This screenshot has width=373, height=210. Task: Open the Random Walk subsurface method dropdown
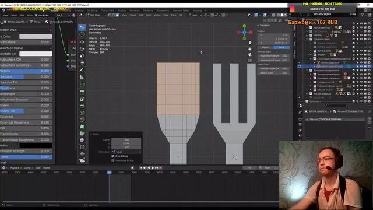coord(26,30)
